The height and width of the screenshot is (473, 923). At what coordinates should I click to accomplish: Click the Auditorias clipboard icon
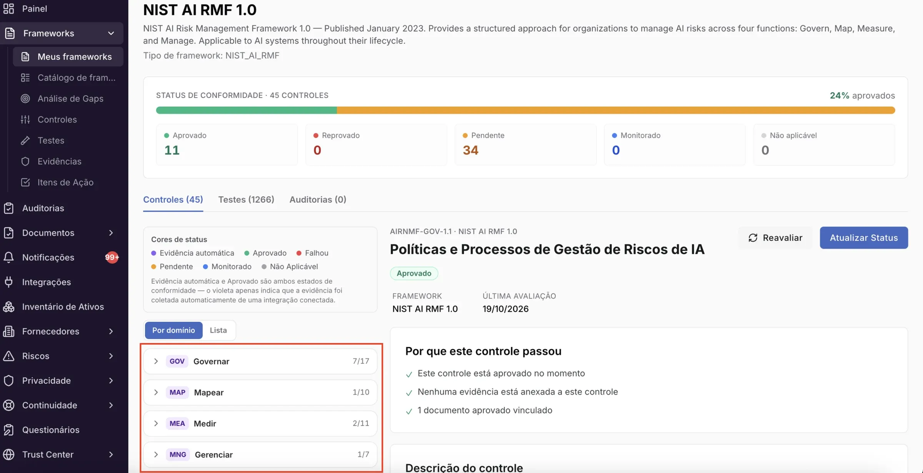coord(8,208)
